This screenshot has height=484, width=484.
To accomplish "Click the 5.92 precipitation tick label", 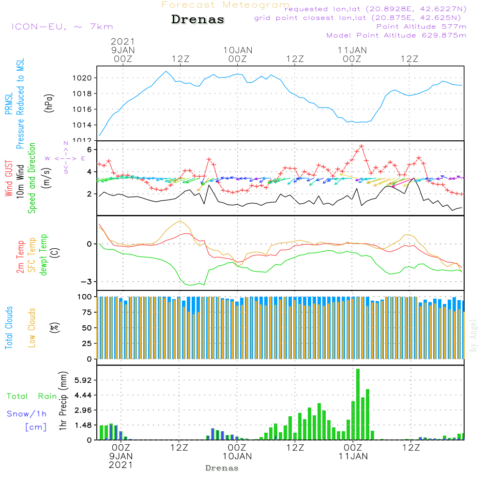I will pyautogui.click(x=83, y=380).
